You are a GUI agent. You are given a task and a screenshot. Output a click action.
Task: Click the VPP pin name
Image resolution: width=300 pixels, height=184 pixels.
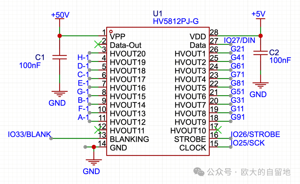click(x=117, y=36)
